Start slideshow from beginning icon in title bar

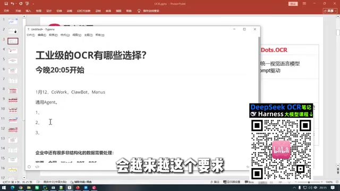pos(27,4)
